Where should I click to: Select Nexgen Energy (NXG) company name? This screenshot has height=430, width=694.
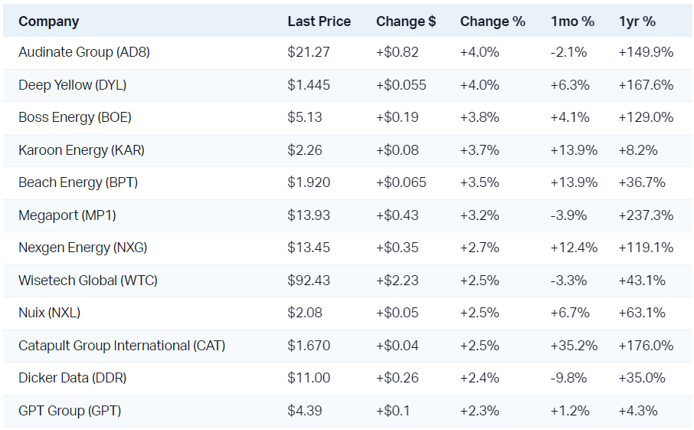tap(83, 248)
